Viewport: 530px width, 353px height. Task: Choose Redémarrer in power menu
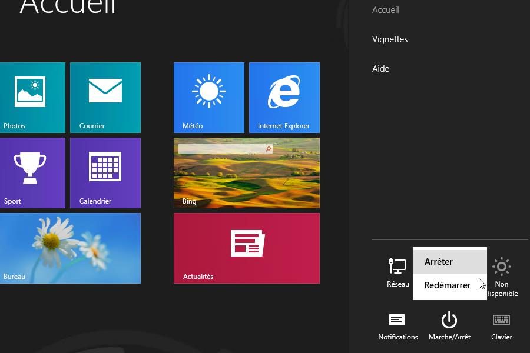coord(448,285)
